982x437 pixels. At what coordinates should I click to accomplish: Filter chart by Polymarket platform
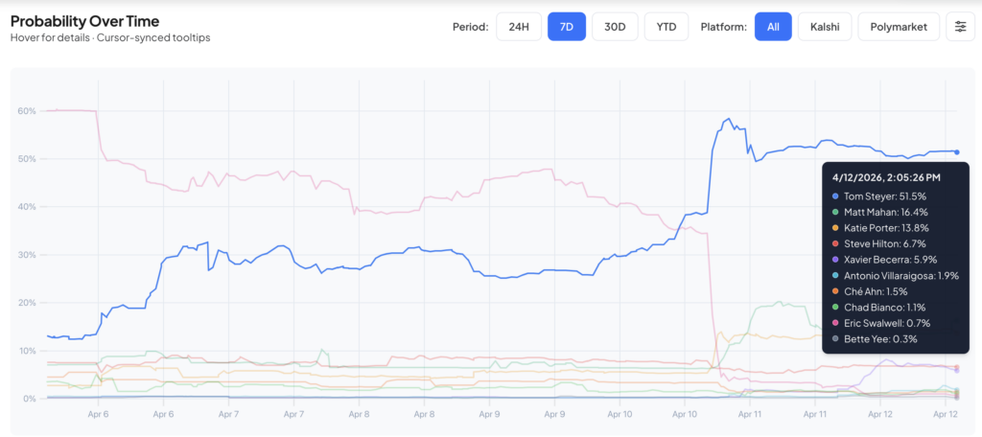[899, 27]
